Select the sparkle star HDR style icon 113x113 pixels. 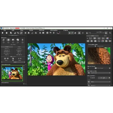point(22,40)
